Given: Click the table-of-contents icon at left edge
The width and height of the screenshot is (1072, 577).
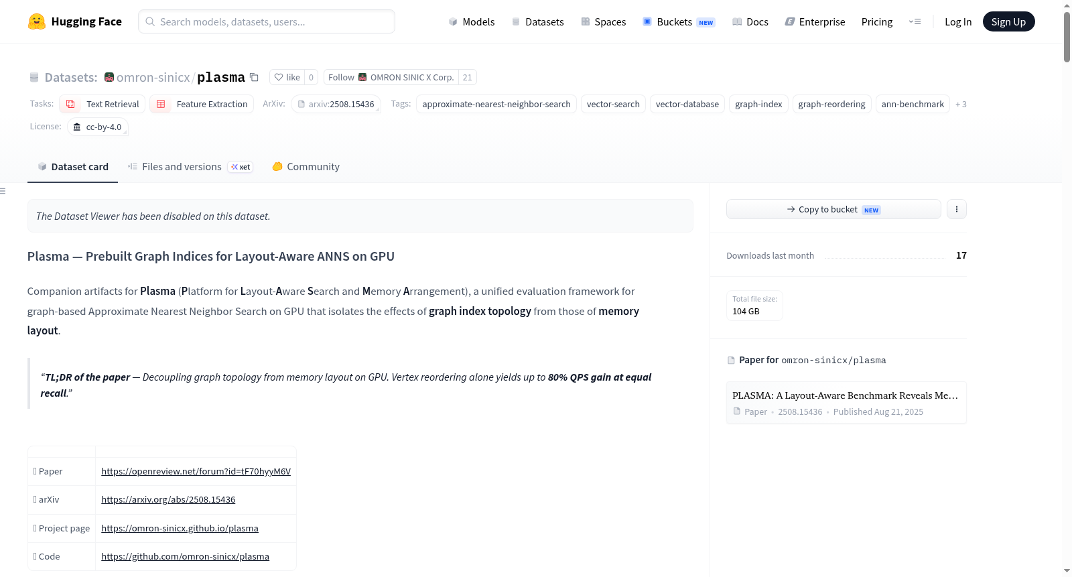Looking at the screenshot, I should (x=3, y=191).
